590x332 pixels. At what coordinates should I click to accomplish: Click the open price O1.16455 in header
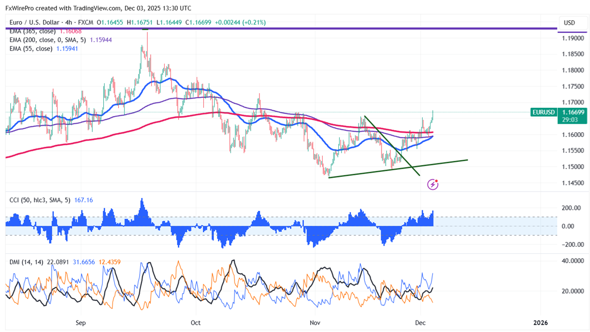point(110,22)
